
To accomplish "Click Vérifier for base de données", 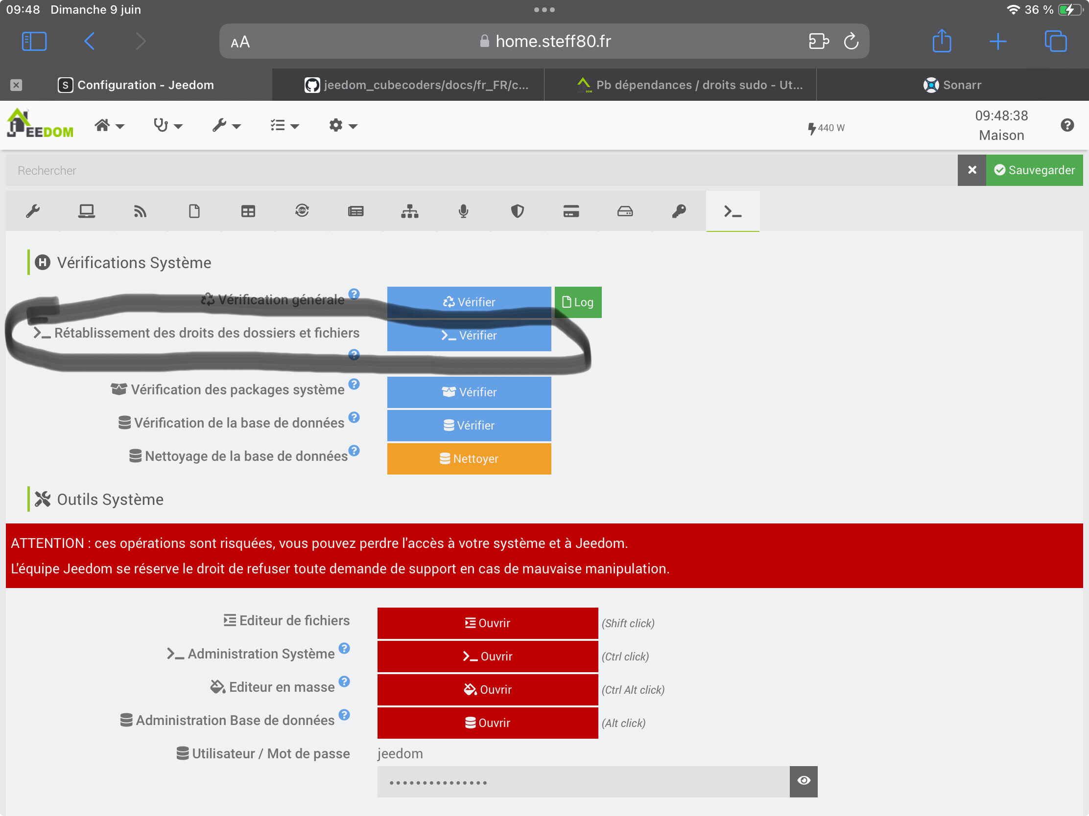I will (x=469, y=426).
